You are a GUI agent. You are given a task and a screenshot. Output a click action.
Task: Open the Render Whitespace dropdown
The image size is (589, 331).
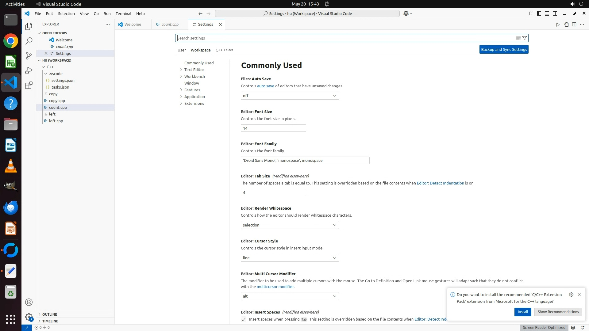pos(290,225)
